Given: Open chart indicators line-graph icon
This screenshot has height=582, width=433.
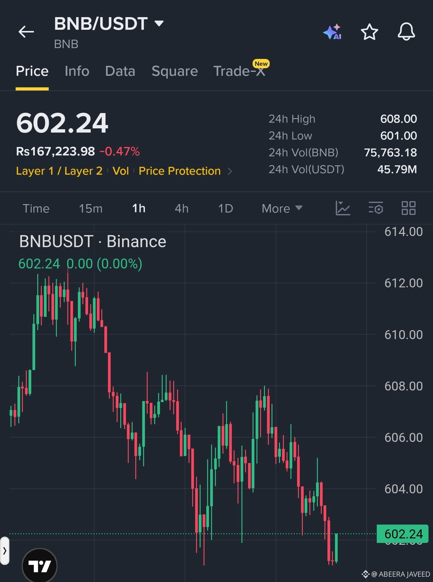Looking at the screenshot, I should (343, 208).
